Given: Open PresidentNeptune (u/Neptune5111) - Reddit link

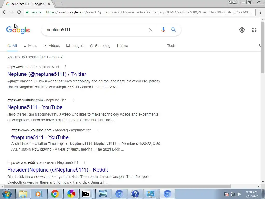Looking at the screenshot, I should pos(57,170).
